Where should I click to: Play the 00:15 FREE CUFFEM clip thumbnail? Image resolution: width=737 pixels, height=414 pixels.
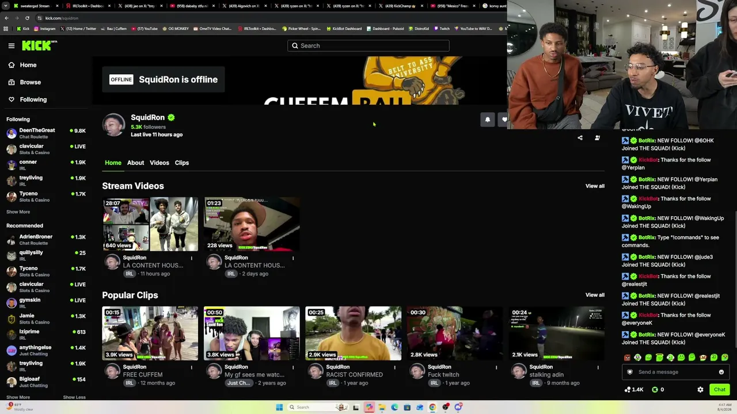[150, 333]
